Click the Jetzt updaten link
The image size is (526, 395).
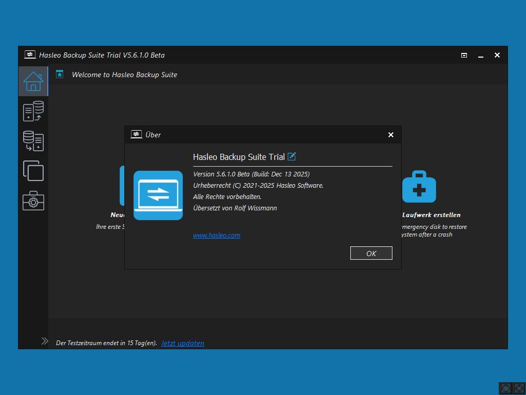(183, 343)
